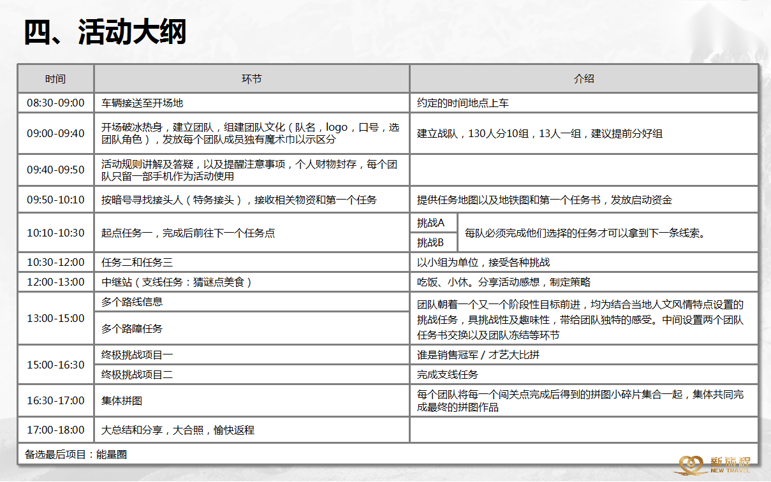
Task: Click the time cell "16:30-17:00"
Action: tap(55, 400)
